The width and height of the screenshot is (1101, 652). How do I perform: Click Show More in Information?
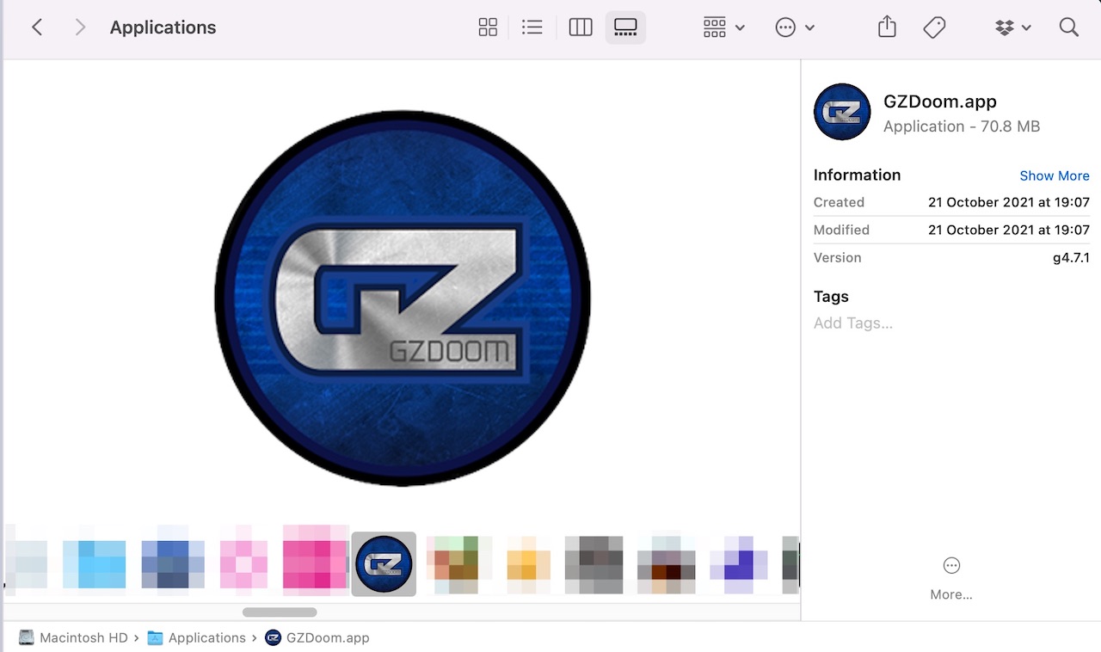point(1055,175)
